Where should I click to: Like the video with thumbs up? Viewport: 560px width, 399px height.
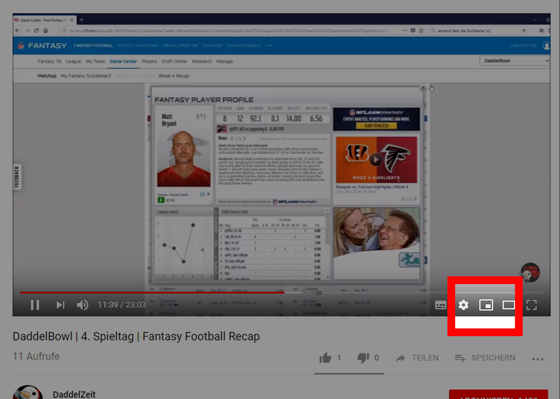coord(326,358)
